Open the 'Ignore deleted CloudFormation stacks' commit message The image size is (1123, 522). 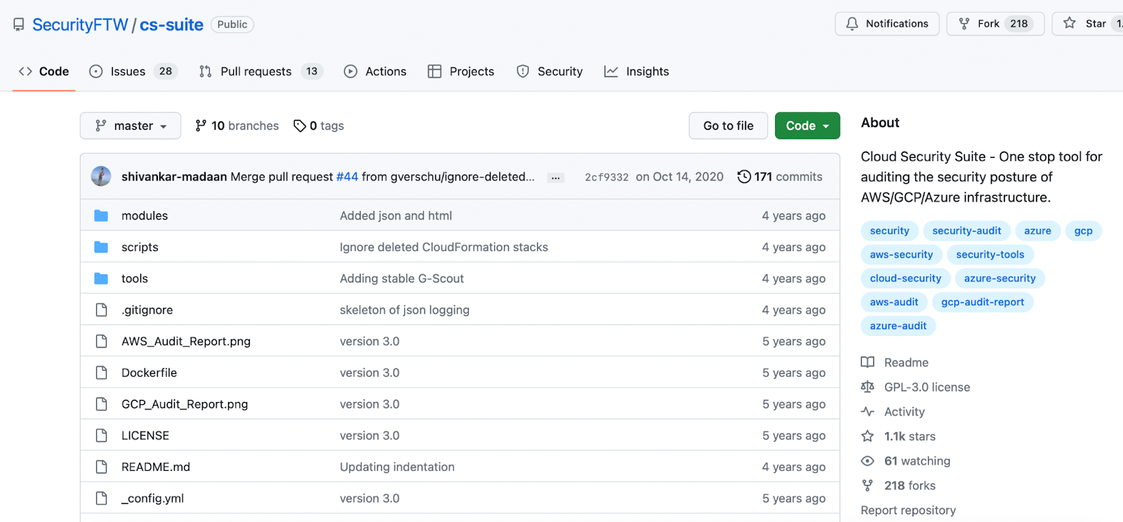[444, 247]
